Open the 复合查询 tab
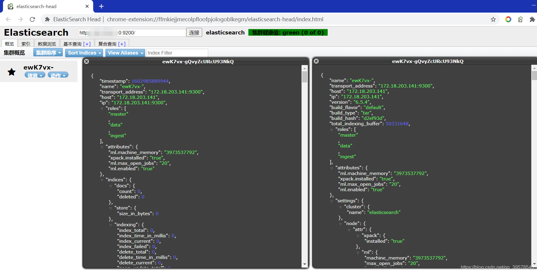This screenshot has width=537, height=273. click(112, 44)
